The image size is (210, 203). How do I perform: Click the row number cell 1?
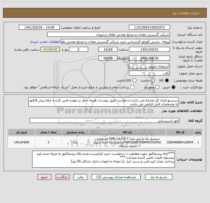coord(198,142)
